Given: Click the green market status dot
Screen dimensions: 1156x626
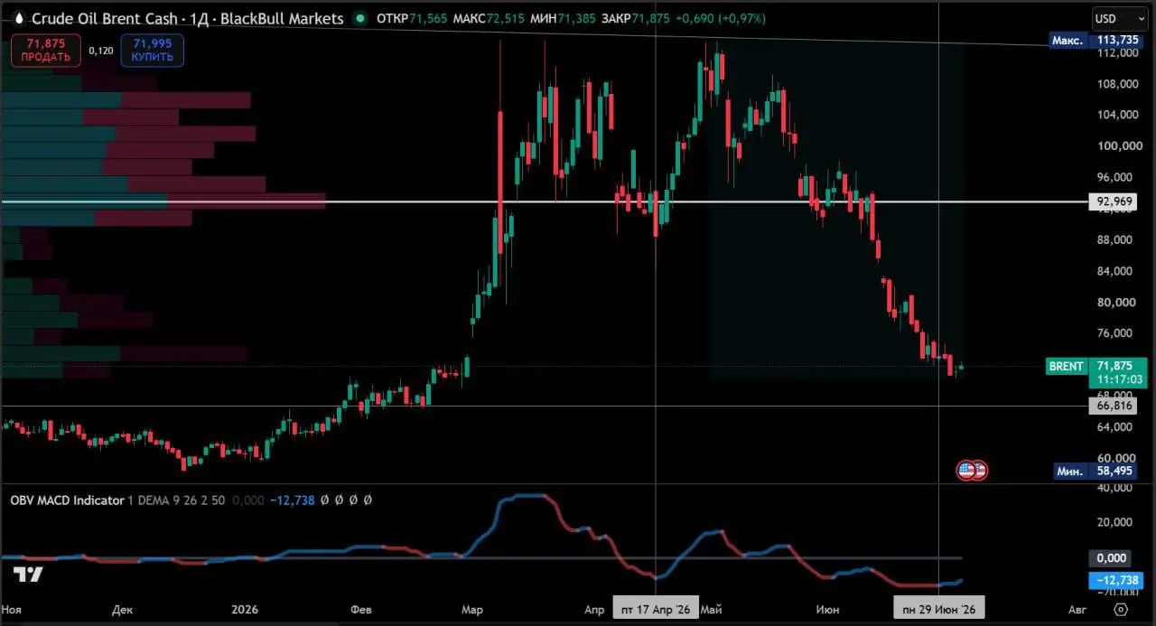Looking at the screenshot, I should (x=361, y=18).
